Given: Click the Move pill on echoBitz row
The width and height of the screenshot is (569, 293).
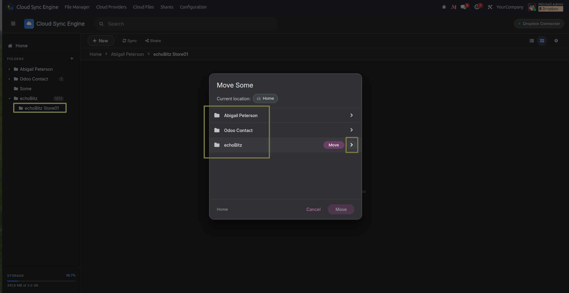Looking at the screenshot, I should pos(334,145).
